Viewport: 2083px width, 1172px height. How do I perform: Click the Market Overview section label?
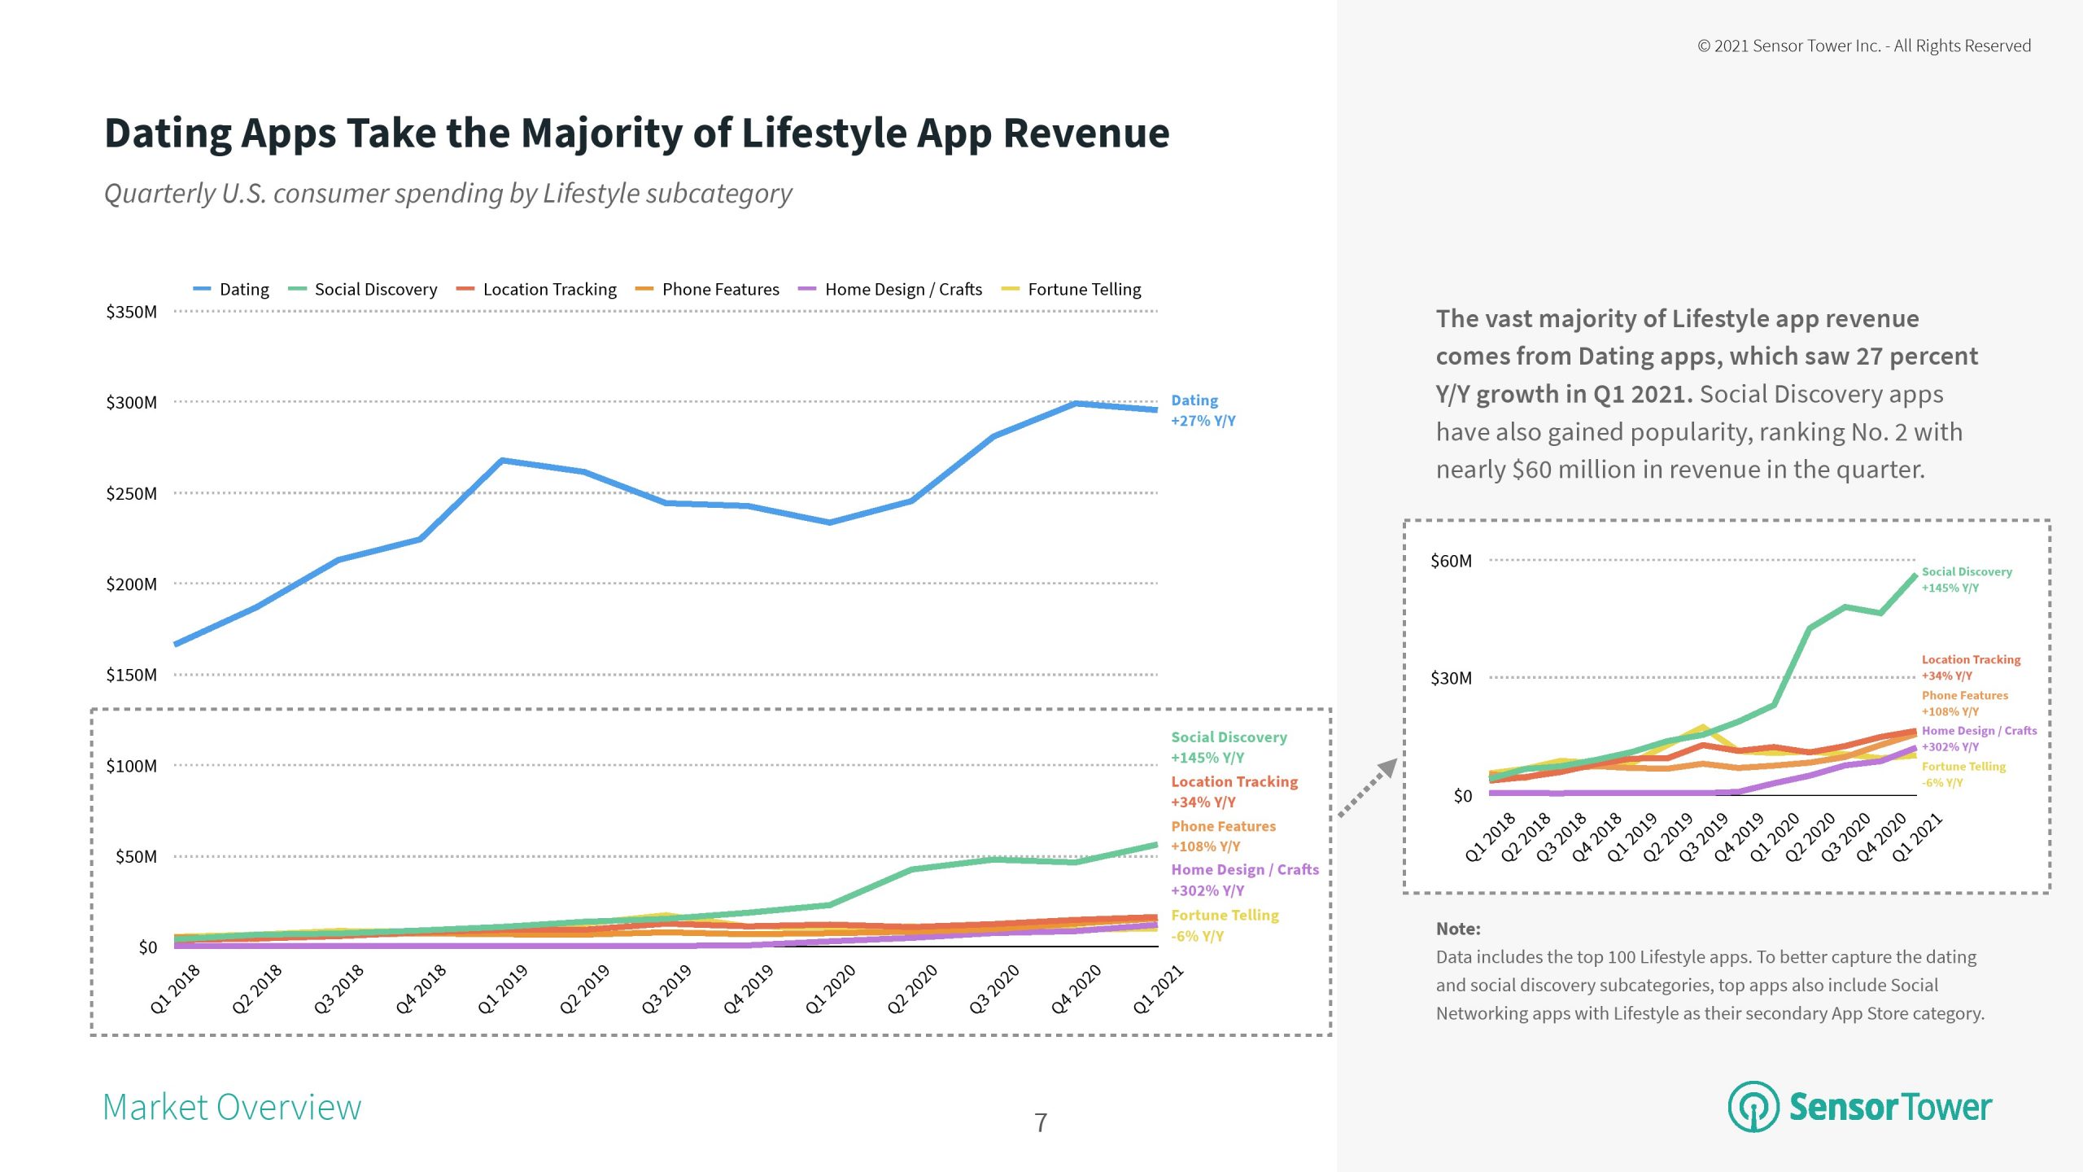pos(232,1107)
